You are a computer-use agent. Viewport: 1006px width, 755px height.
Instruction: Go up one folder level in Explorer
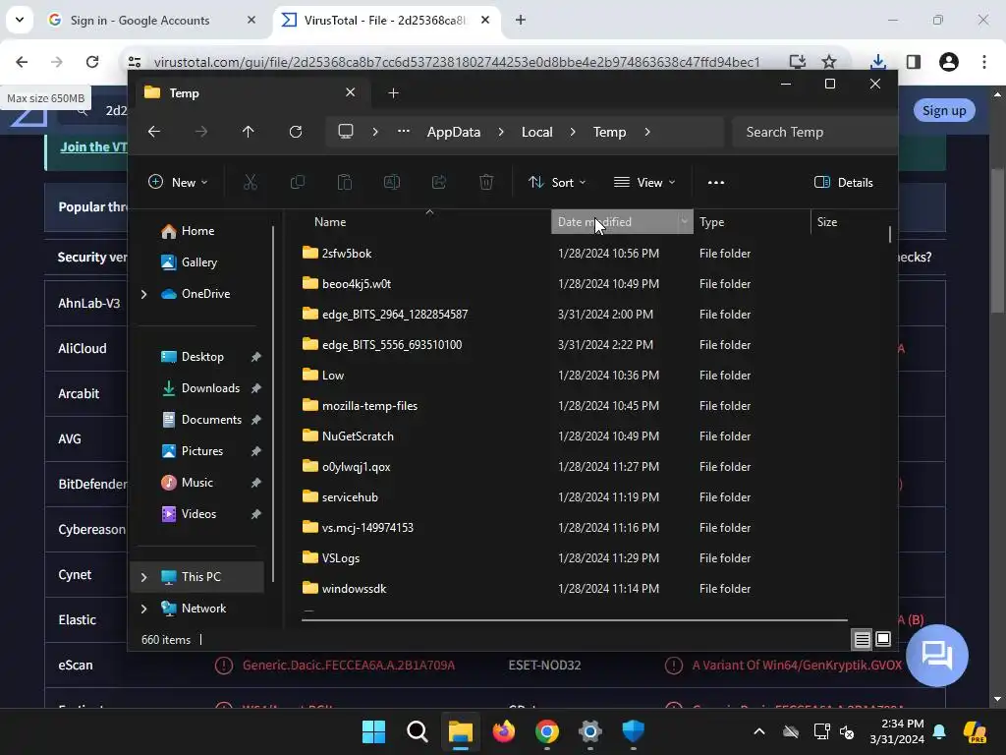pos(249,132)
